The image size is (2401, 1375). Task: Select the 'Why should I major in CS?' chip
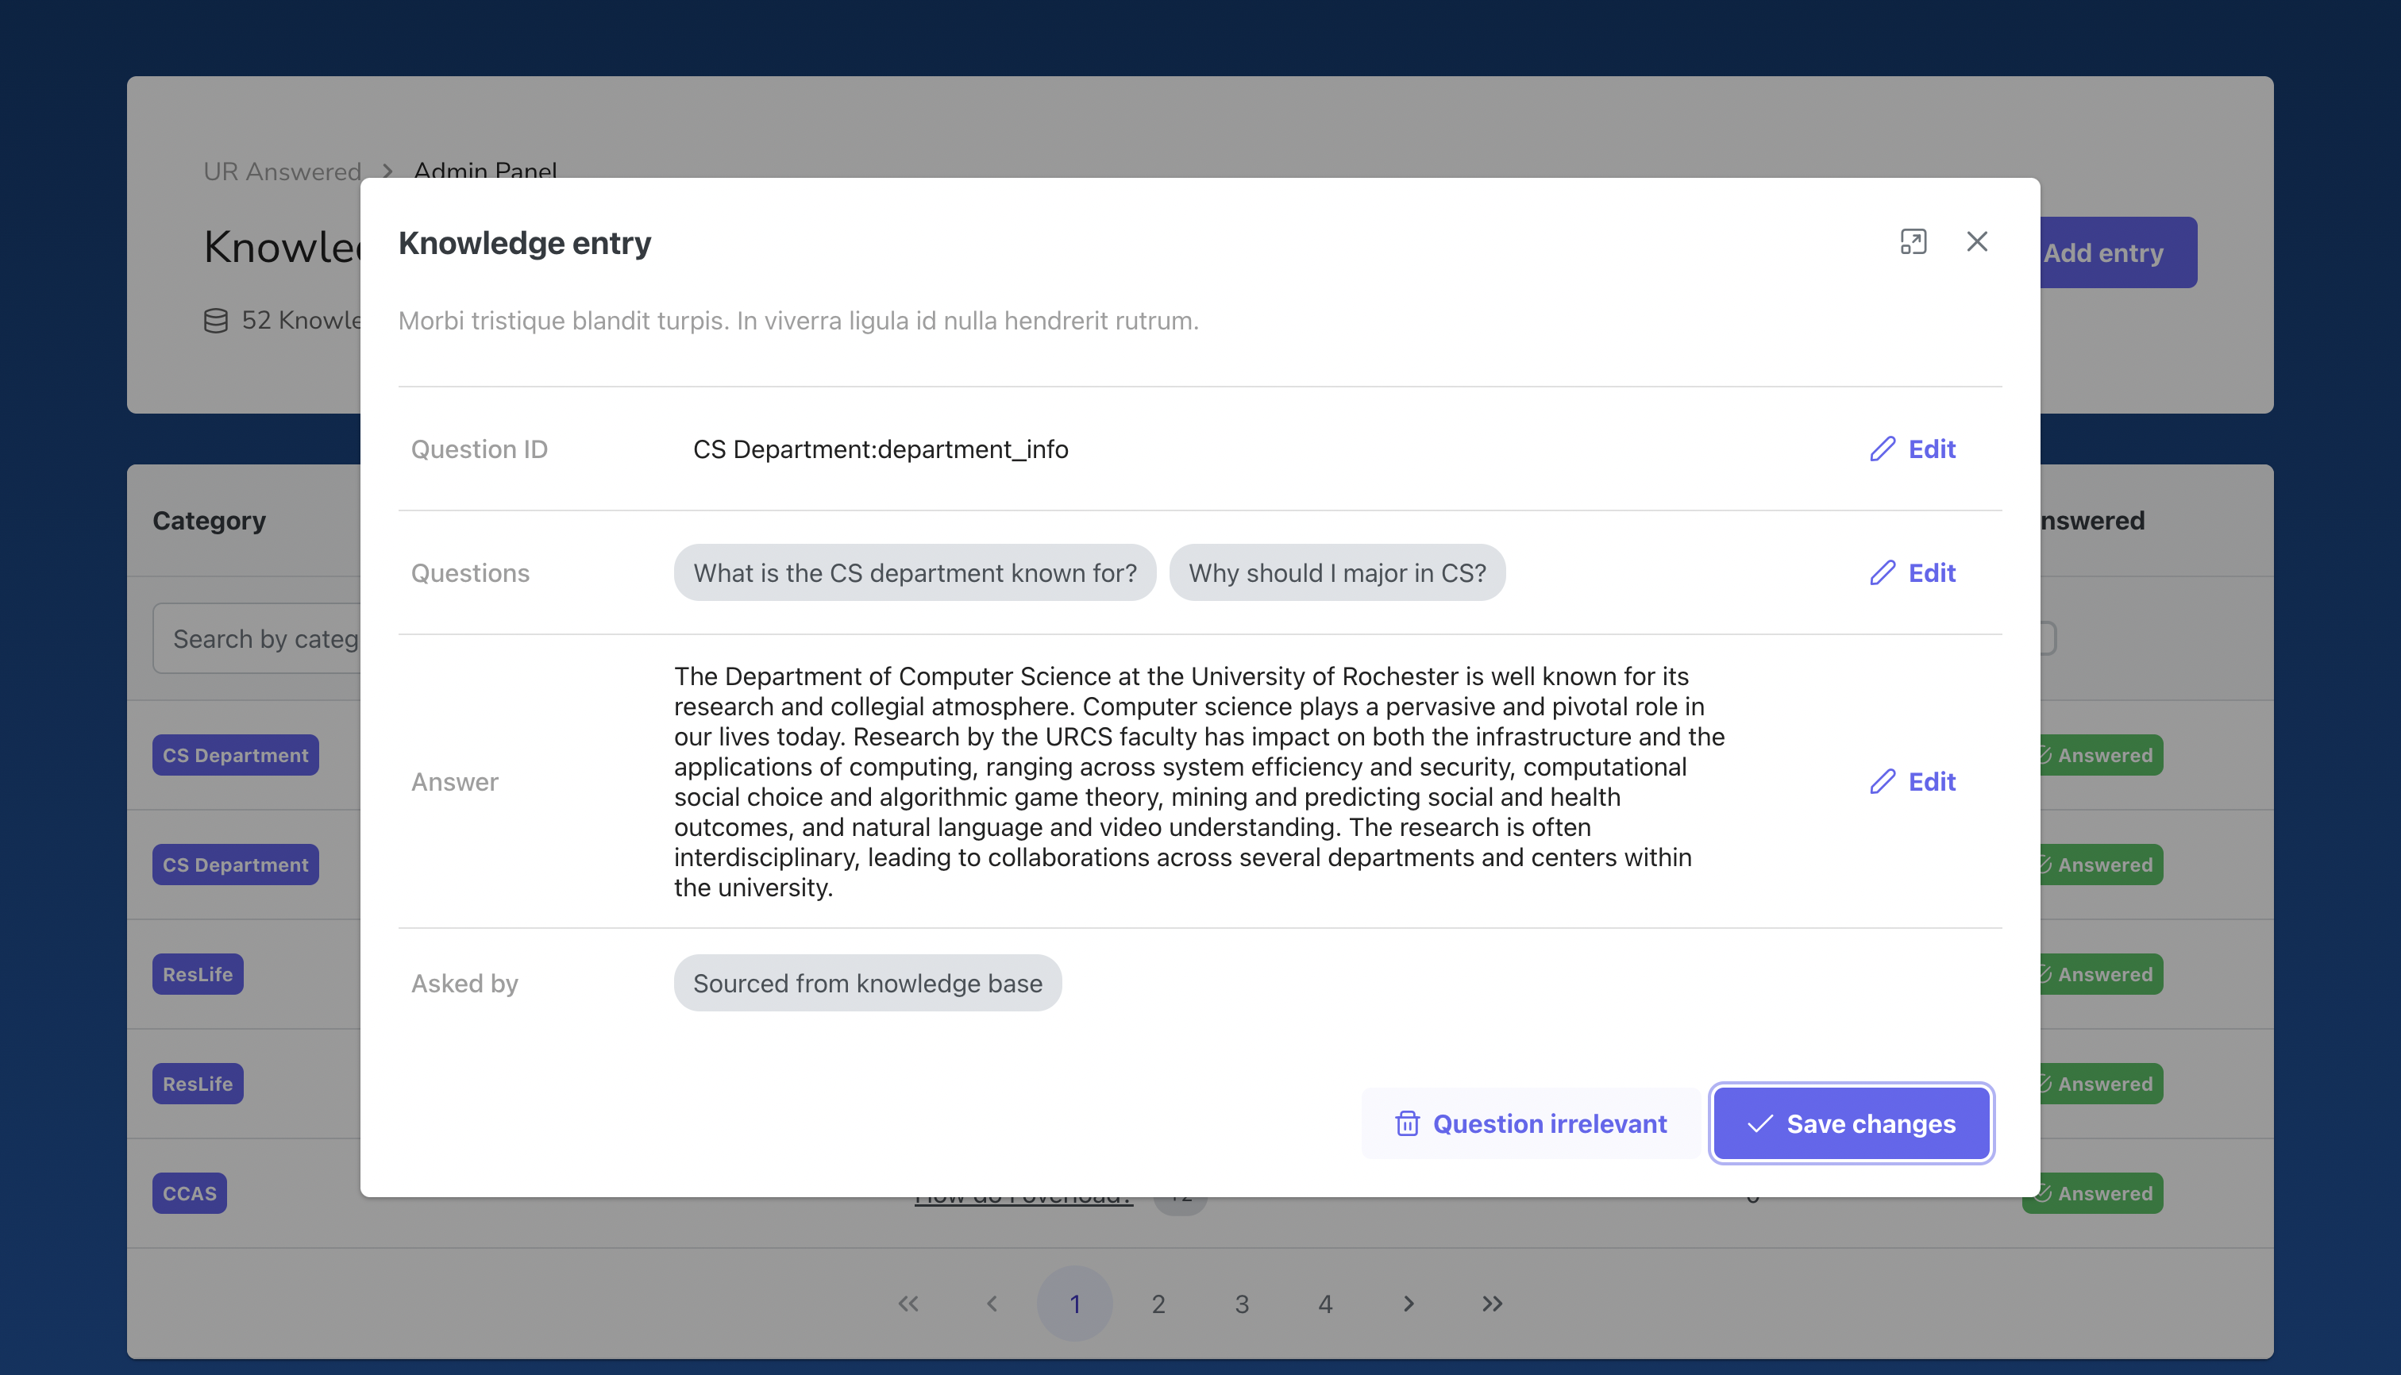point(1336,572)
